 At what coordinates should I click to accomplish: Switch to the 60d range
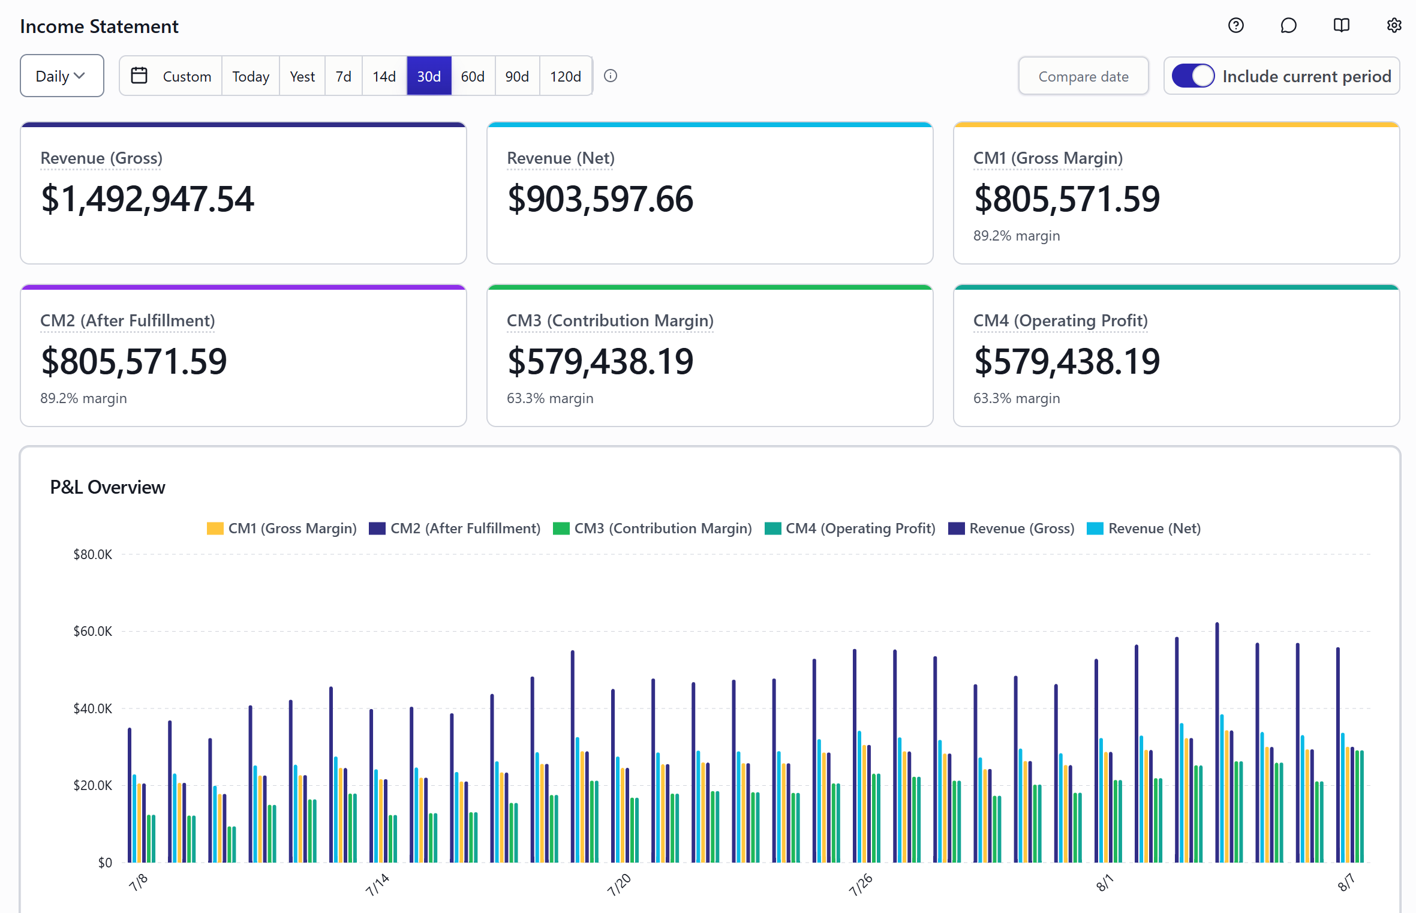coord(473,76)
